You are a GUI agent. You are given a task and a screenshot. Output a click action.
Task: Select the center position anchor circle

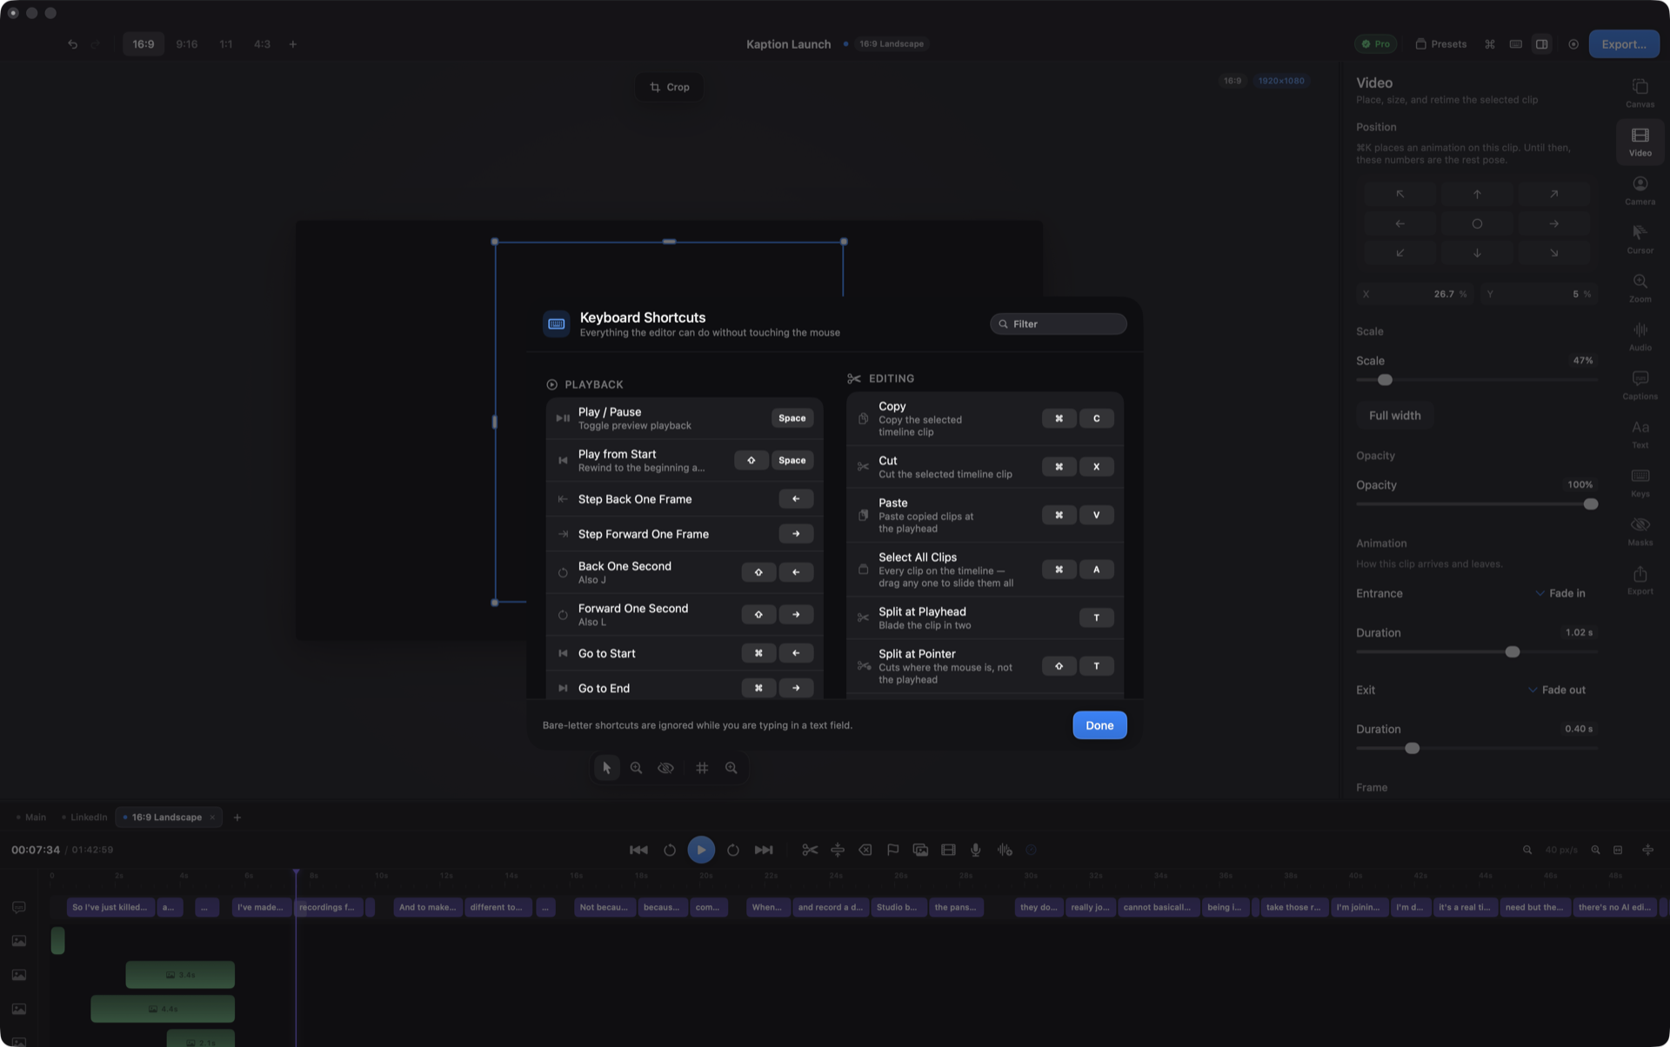[x=1476, y=223]
